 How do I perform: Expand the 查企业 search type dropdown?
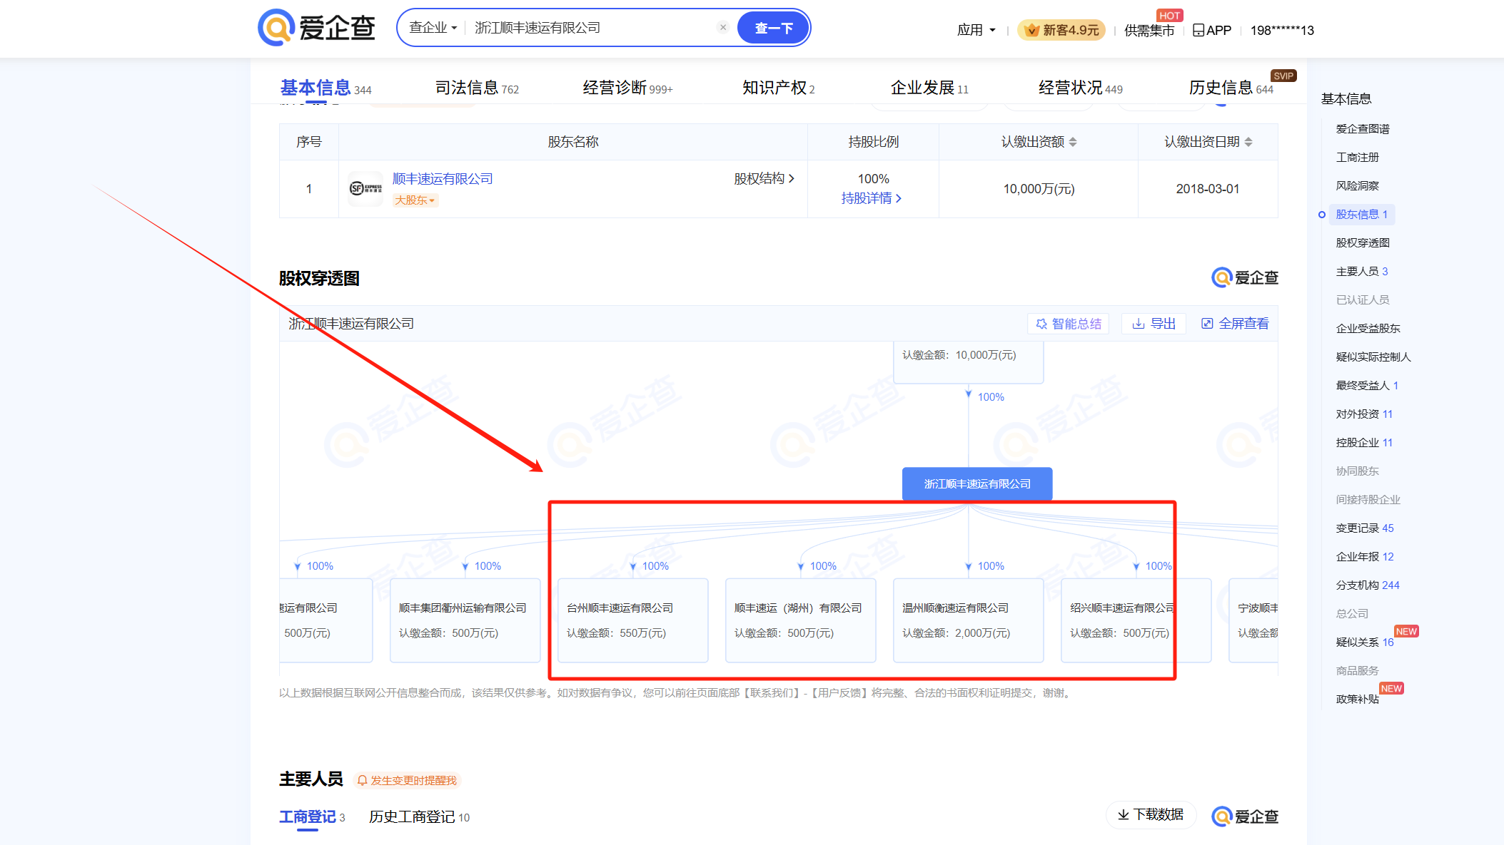tap(433, 28)
